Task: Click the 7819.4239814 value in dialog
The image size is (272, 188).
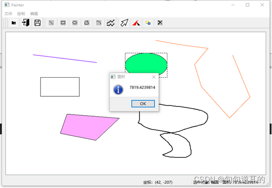Action: pos(142,87)
